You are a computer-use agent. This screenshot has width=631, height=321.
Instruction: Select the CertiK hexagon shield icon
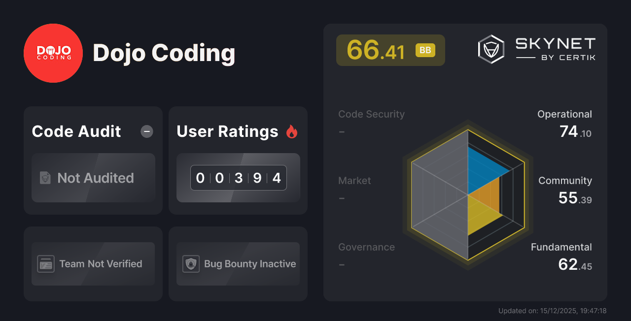491,48
